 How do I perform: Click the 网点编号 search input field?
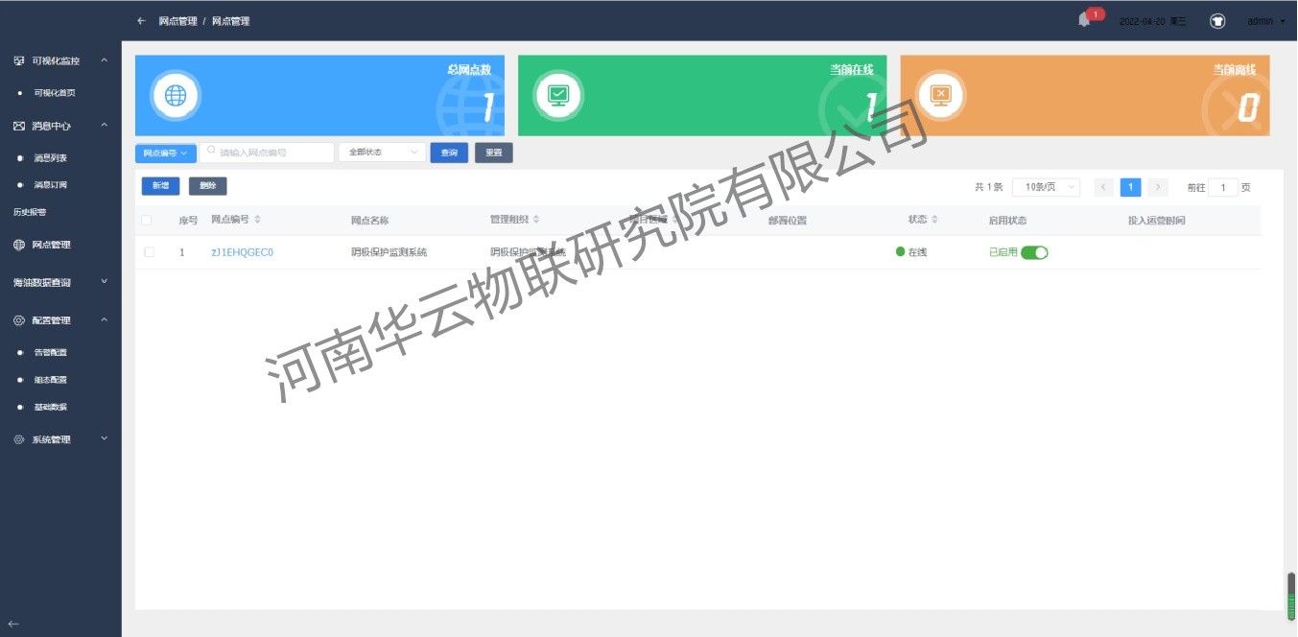[x=267, y=153]
